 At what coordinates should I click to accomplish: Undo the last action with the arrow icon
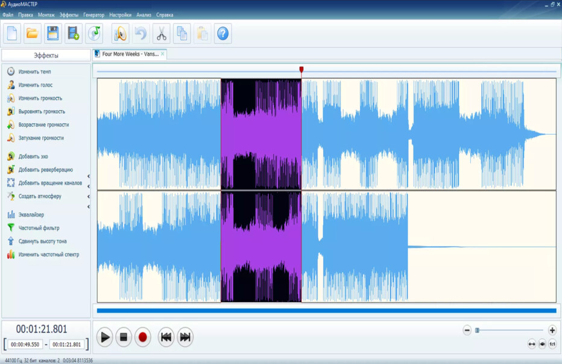[x=140, y=34]
